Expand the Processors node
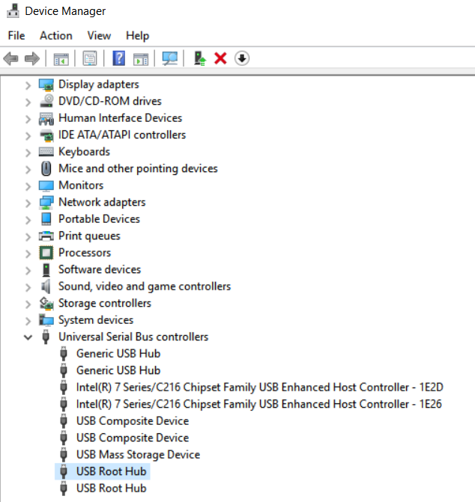Image resolution: width=475 pixels, height=502 pixels. point(28,254)
